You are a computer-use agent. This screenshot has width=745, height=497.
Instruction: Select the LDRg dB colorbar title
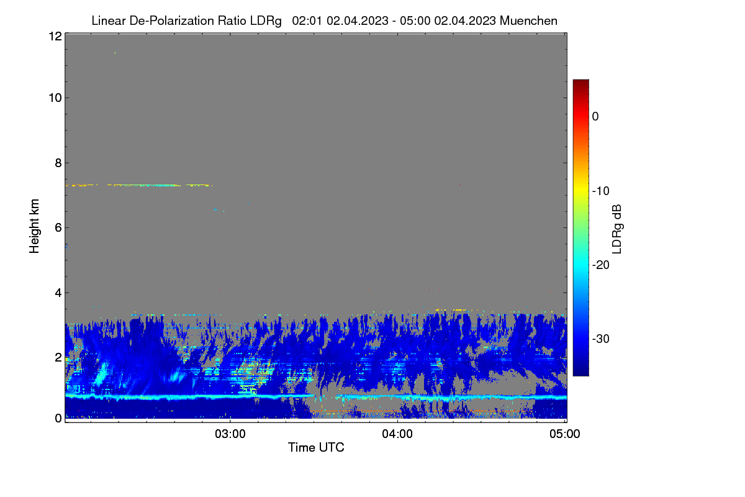tap(617, 228)
